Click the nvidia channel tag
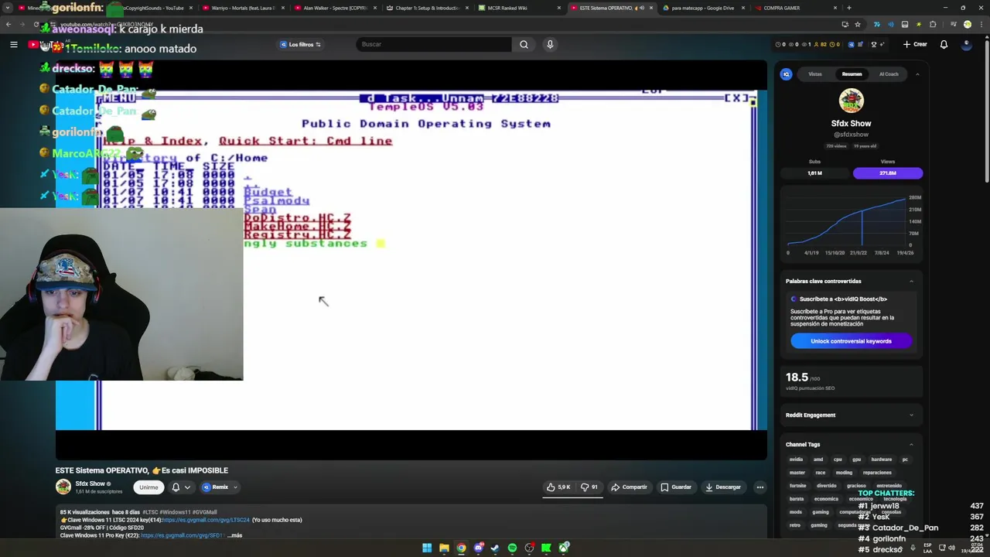The width and height of the screenshot is (990, 557). [x=796, y=460]
